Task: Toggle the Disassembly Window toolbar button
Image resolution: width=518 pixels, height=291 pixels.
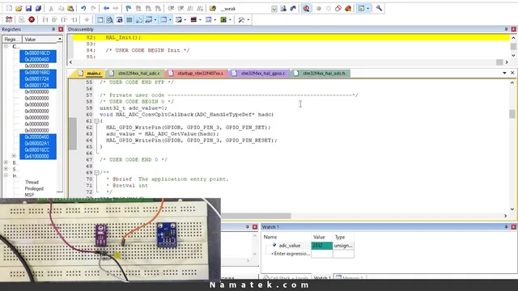Action: tap(110, 19)
